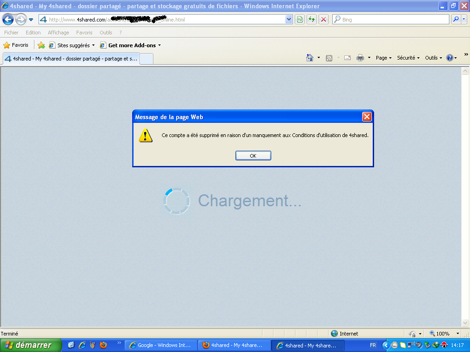The image size is (470, 352).
Task: Run search with the magnifier button
Action: (x=456, y=20)
